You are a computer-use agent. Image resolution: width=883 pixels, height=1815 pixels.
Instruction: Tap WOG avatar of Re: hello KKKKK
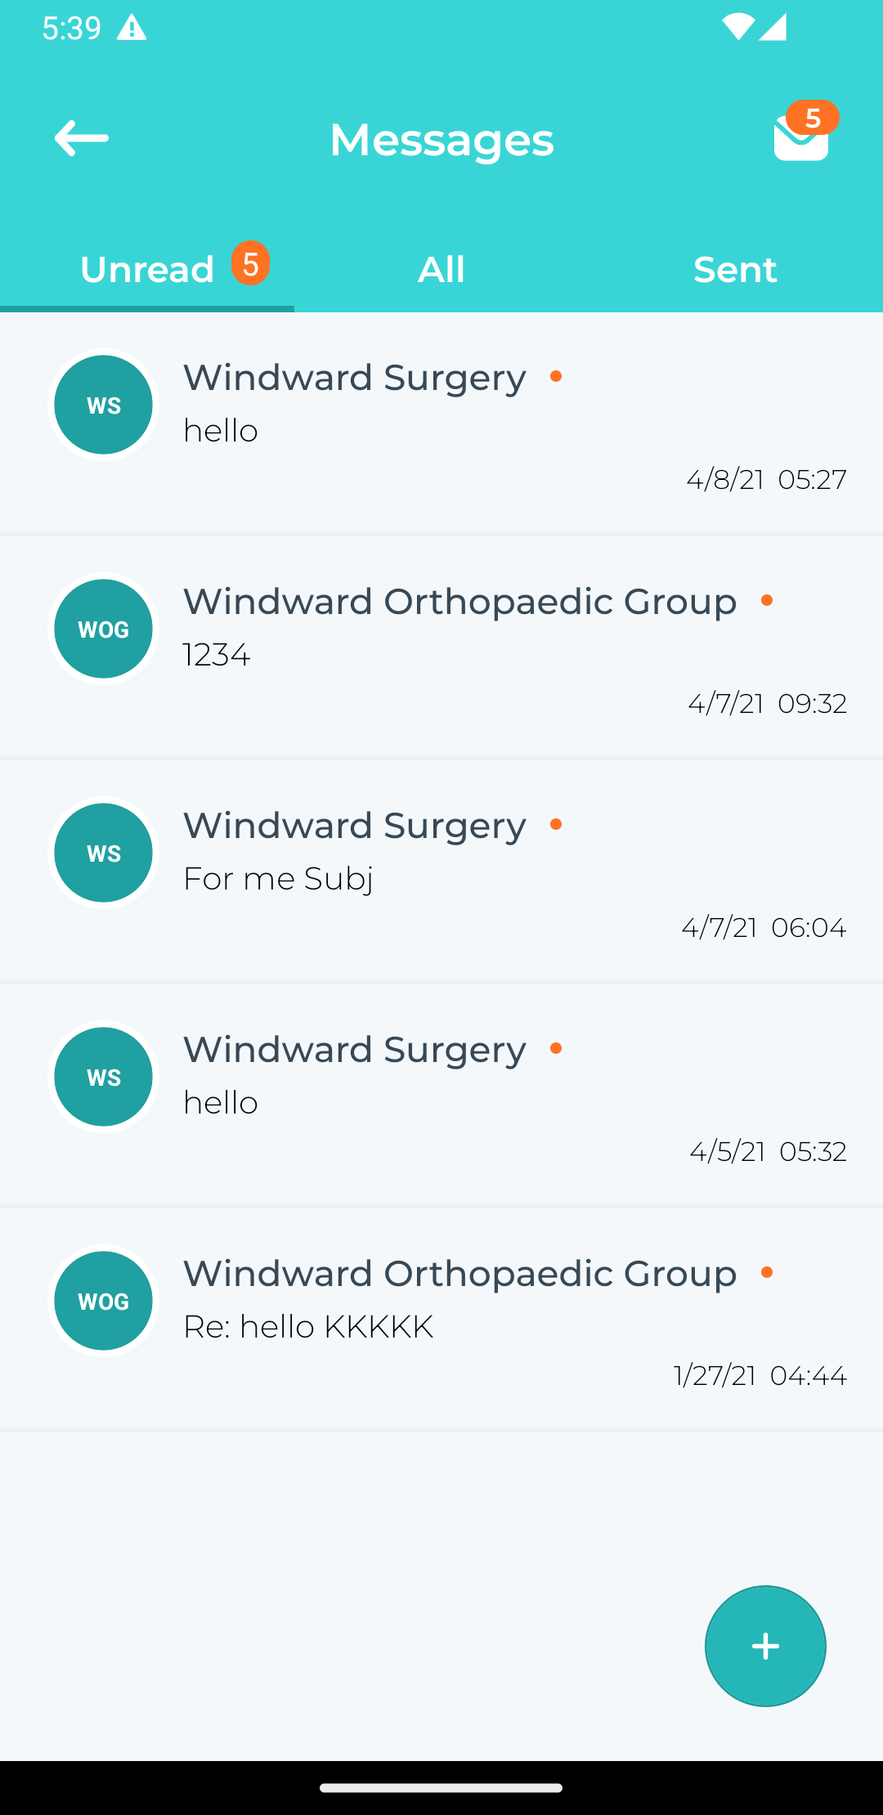pyautogui.click(x=103, y=1301)
